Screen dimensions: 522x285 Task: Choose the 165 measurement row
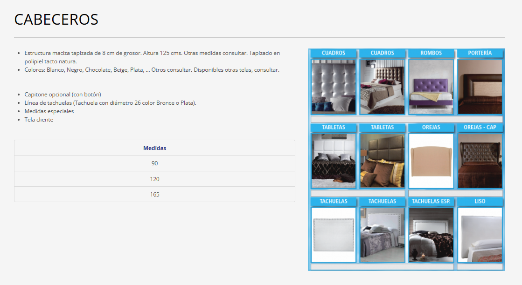(x=154, y=194)
